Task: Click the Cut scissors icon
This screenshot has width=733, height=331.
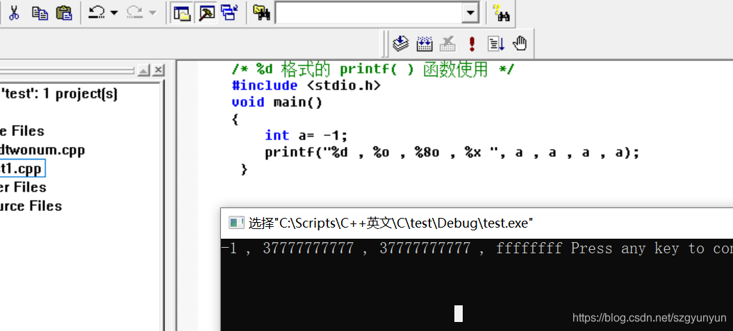Action: [14, 12]
